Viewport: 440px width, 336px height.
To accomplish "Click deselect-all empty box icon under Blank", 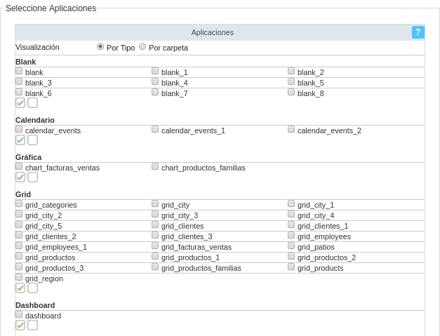I will click(x=33, y=102).
